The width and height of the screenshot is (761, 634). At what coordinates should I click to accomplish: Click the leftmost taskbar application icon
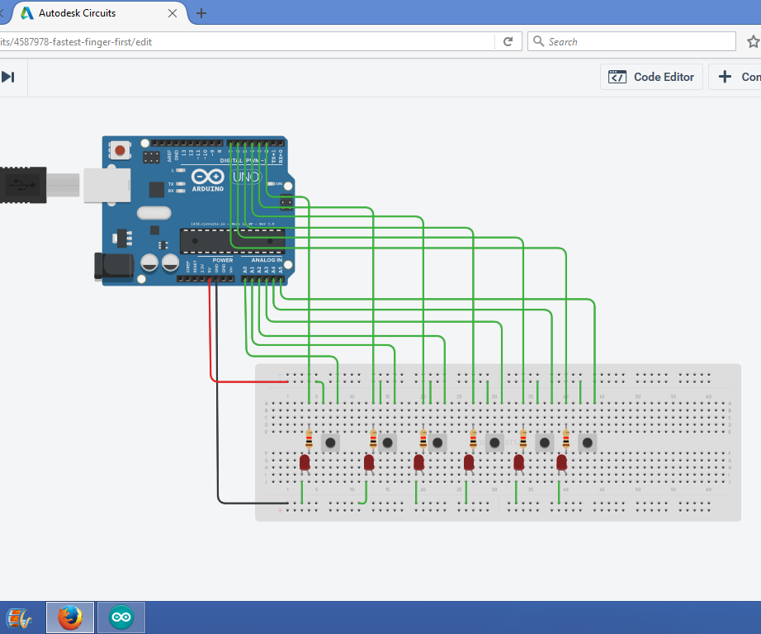tap(21, 617)
